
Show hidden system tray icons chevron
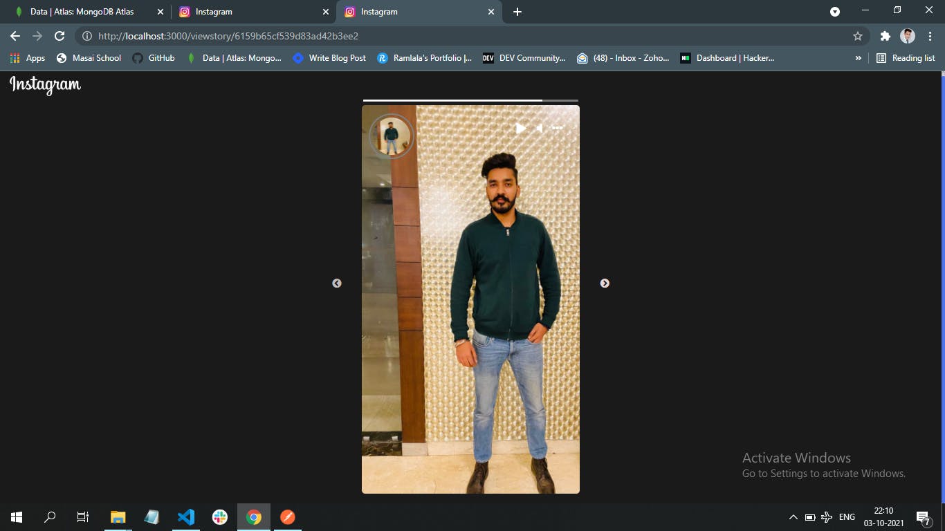793,517
